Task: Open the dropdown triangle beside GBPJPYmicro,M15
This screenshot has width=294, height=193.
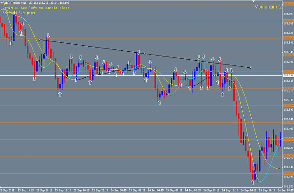Action: pos(1,3)
